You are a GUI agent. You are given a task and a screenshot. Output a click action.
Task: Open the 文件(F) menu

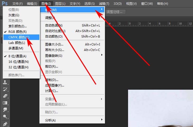point(17,4)
